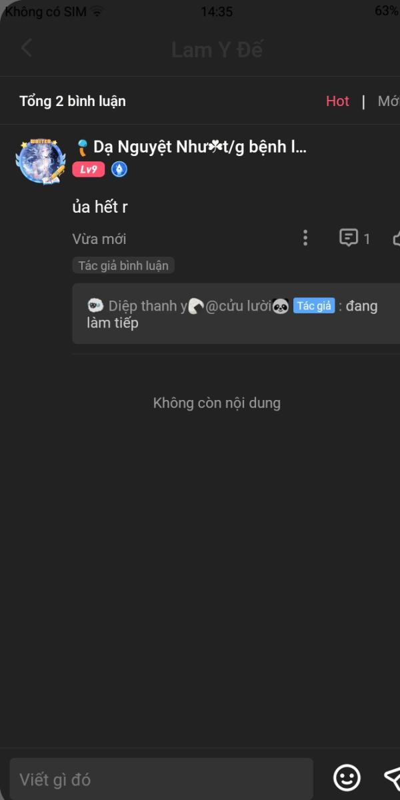Tap the comment text 'ủa hết r'
The width and height of the screenshot is (400, 800).
pyautogui.click(x=100, y=207)
